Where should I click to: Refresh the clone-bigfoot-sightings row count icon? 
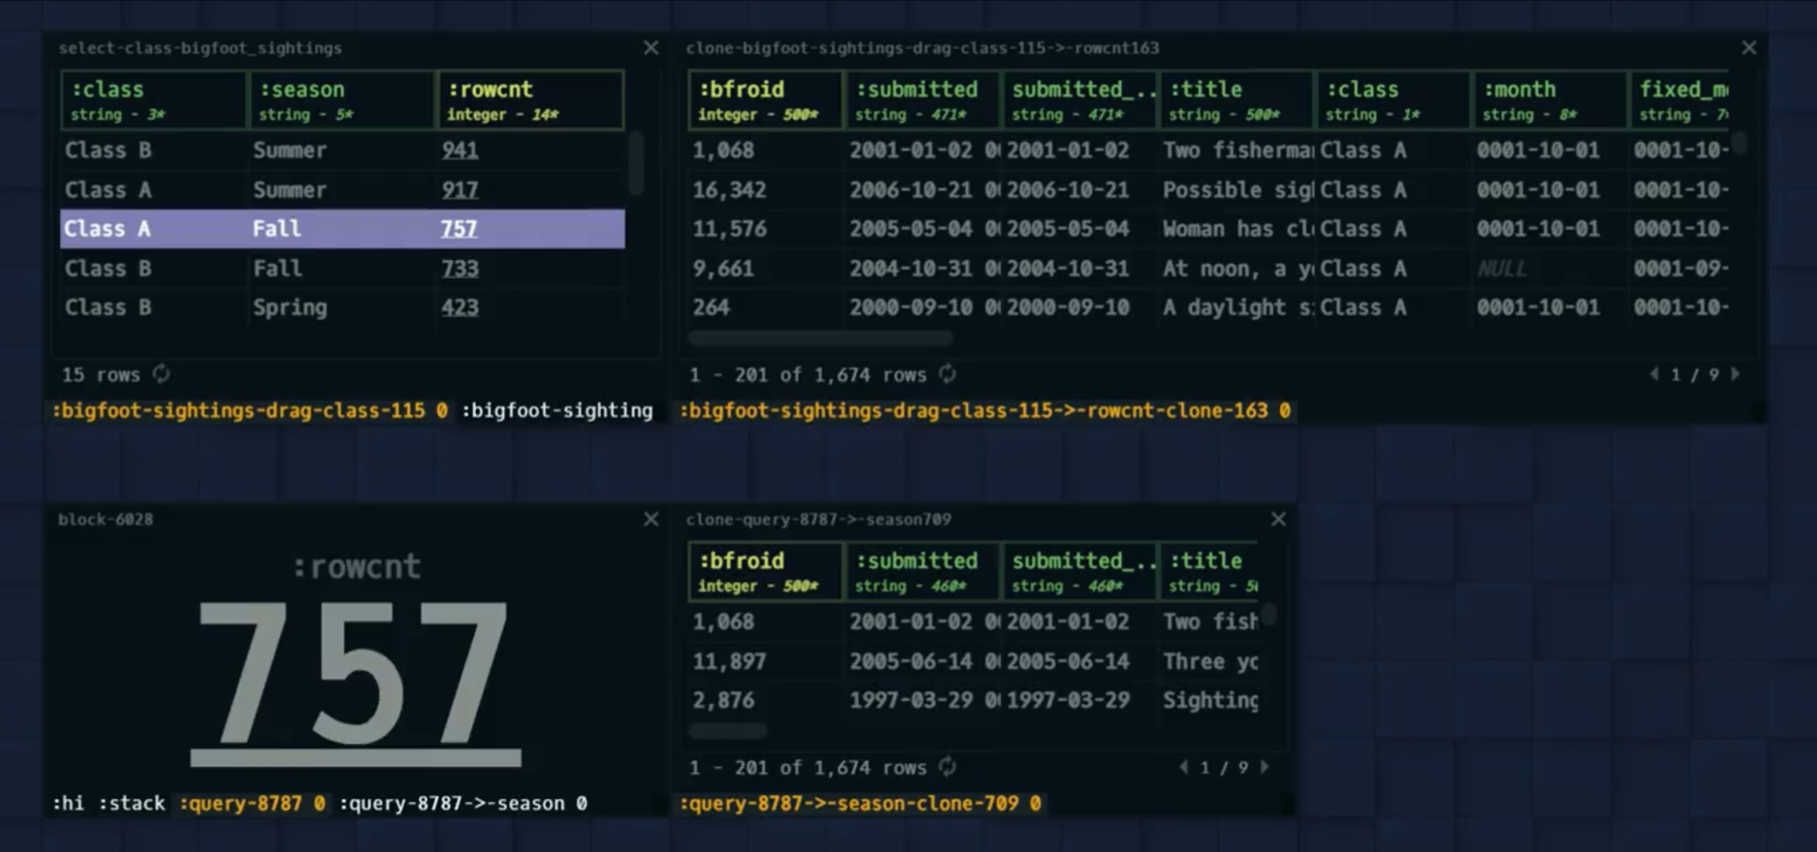click(947, 374)
